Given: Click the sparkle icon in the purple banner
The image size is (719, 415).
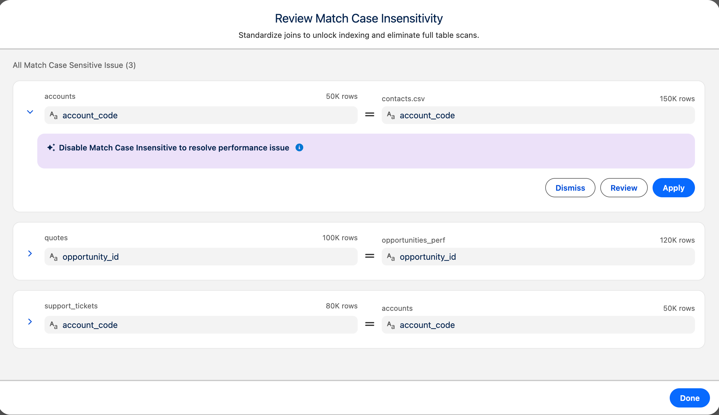Looking at the screenshot, I should coord(51,147).
